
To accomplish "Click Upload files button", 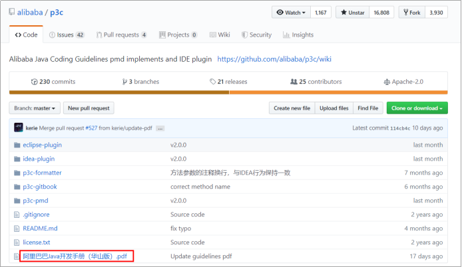I will pyautogui.click(x=334, y=108).
